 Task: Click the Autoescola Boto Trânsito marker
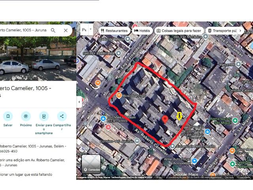(172, 146)
